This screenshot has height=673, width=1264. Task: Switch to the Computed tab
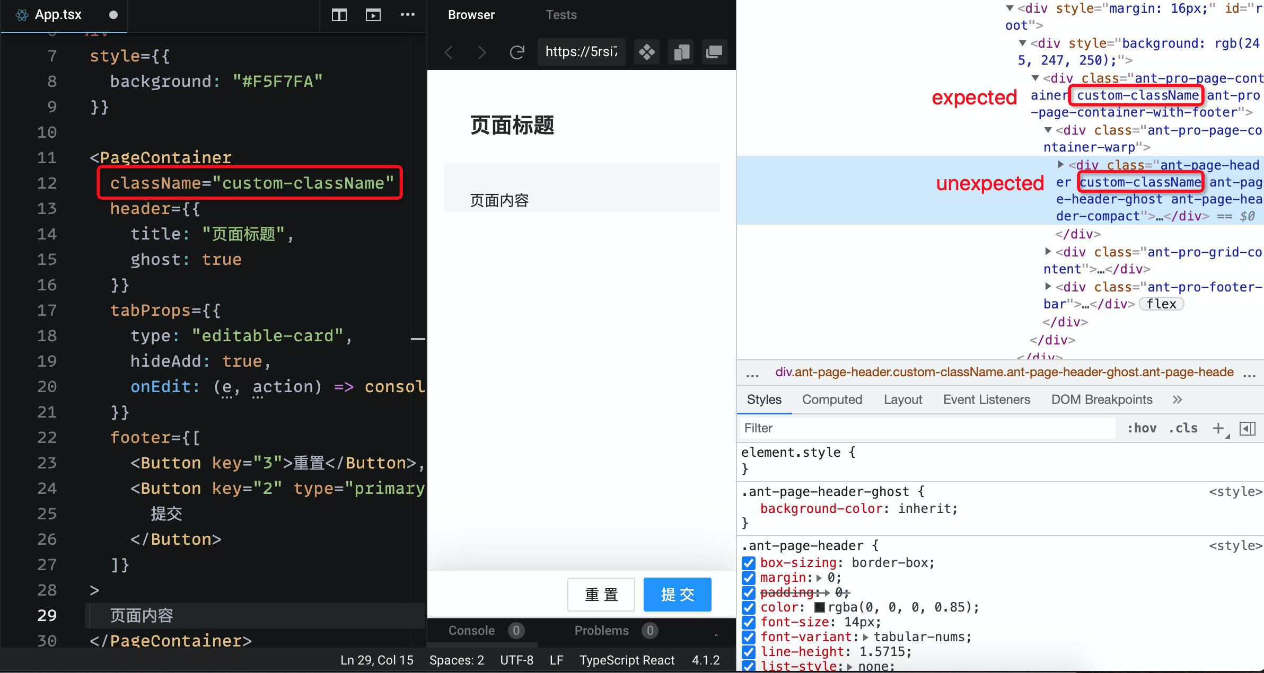click(x=831, y=400)
